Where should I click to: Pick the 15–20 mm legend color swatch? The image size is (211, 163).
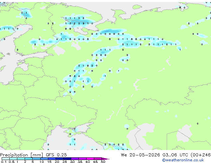(52, 159)
